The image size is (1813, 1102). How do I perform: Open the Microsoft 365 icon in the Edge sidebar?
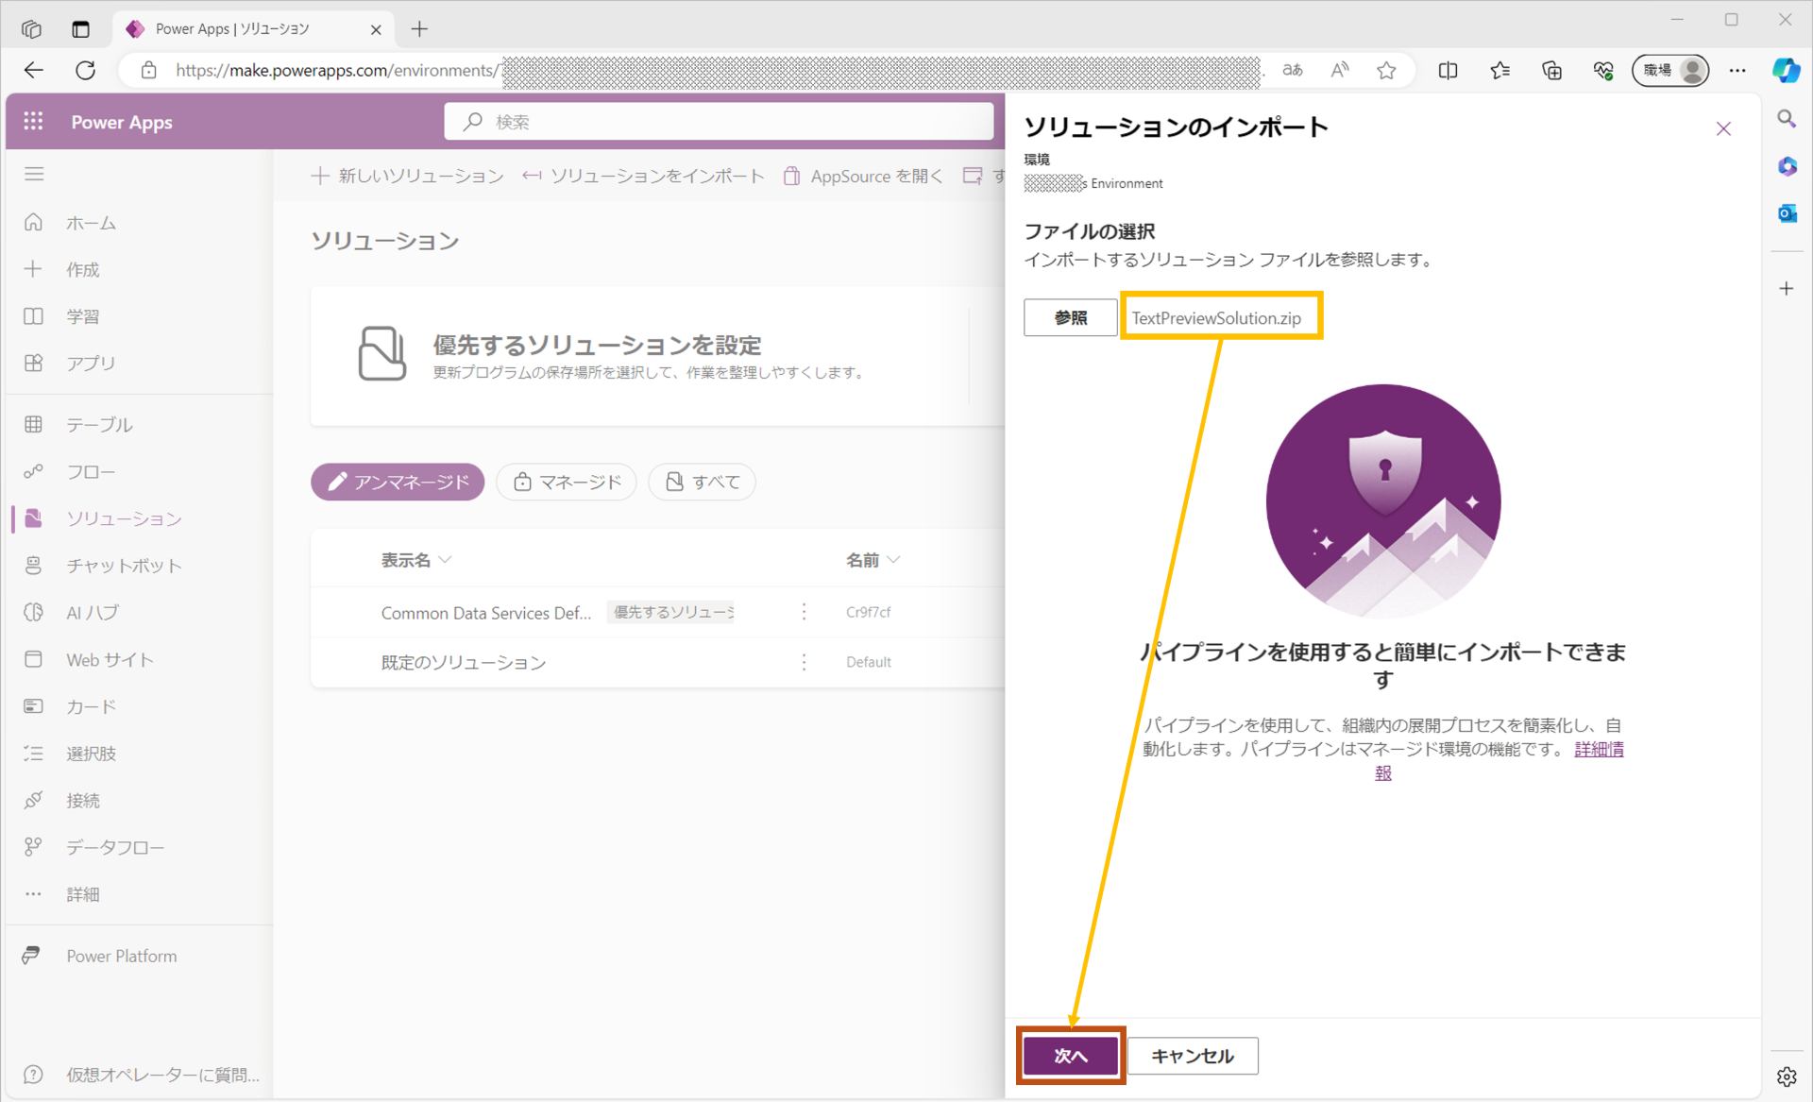1787,166
